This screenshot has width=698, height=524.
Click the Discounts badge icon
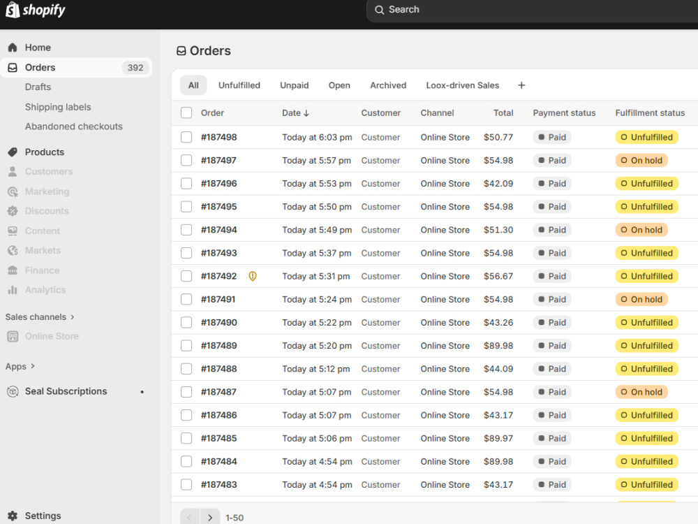point(13,211)
